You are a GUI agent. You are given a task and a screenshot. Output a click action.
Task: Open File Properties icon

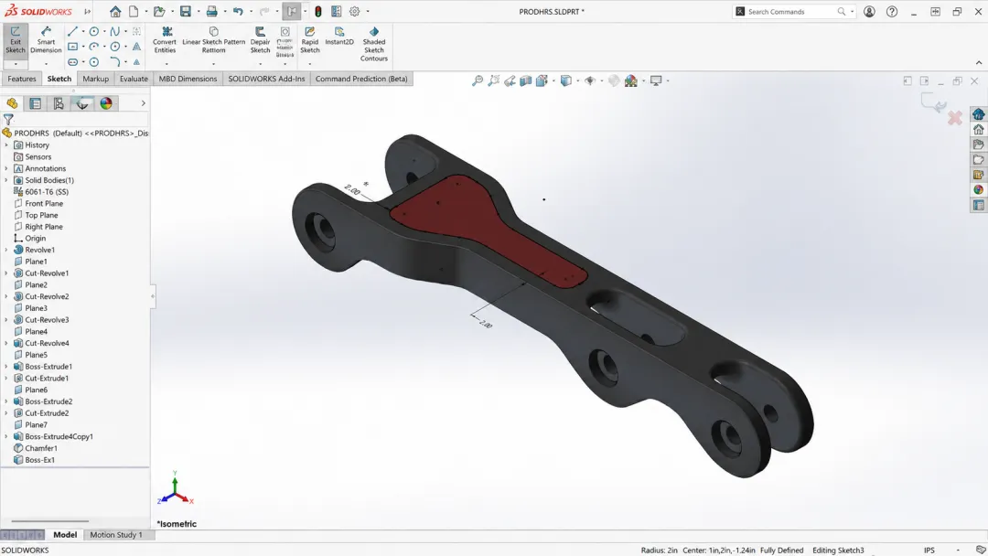coord(336,11)
